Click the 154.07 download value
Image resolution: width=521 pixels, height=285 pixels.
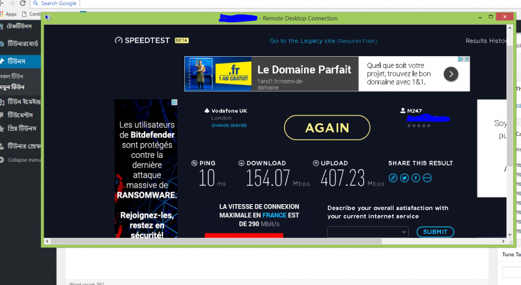pos(268,178)
